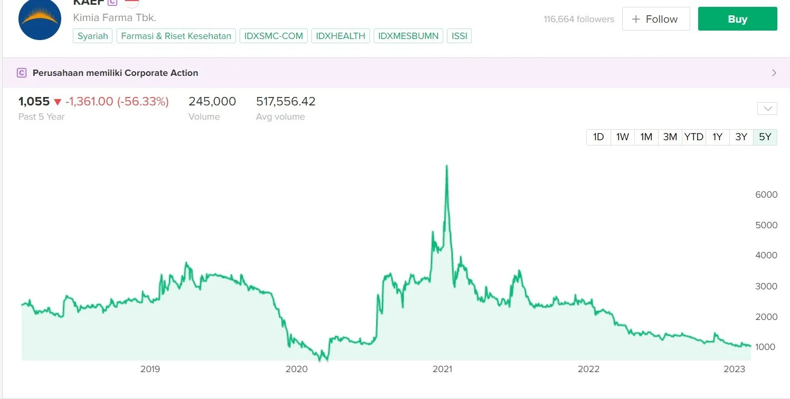
Task: Click the Perusahaan memiliki Corporate Action banner text
Action: [x=116, y=73]
